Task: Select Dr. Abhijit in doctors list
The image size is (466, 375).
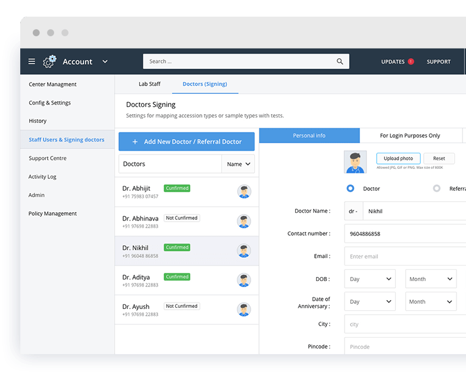Action: coord(187,192)
